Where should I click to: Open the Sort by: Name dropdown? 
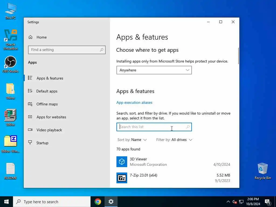pyautogui.click(x=132, y=140)
